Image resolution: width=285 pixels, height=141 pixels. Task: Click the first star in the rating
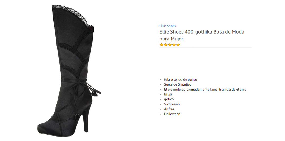coord(161,45)
